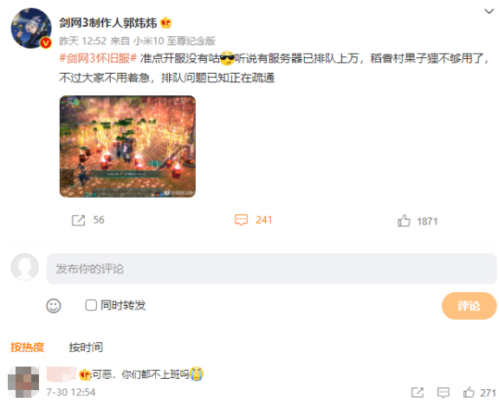Image resolution: width=499 pixels, height=403 pixels.
Task: Open the #剑网3怀旧服# hashtag link
Action: 98,58
